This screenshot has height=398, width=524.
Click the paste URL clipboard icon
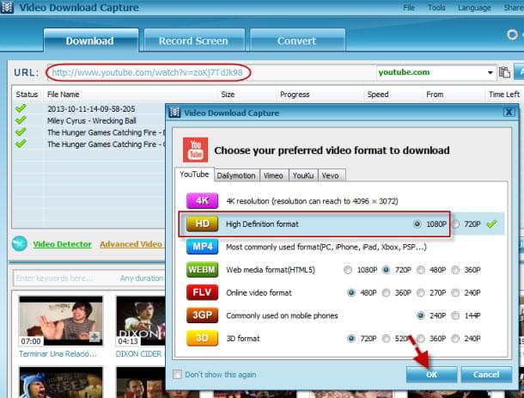point(504,72)
